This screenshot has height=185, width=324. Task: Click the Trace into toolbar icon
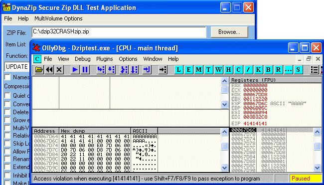[x=124, y=70]
